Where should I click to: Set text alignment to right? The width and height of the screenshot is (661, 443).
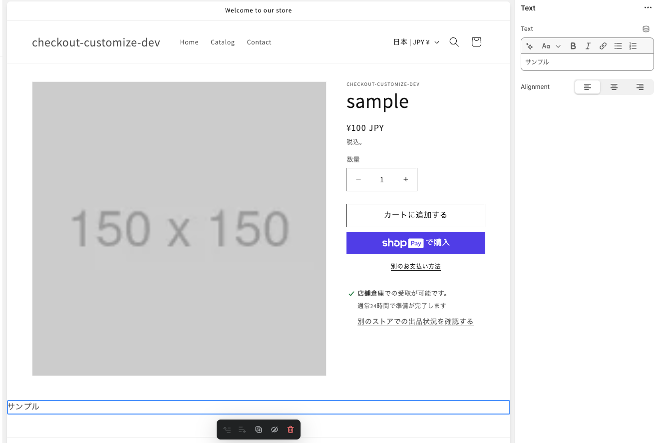point(640,87)
